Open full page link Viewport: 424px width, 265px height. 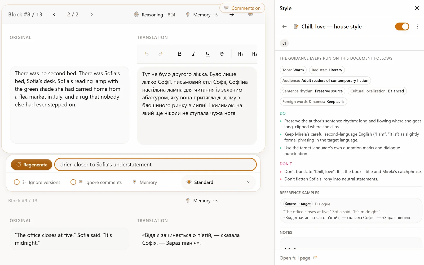click(x=298, y=258)
